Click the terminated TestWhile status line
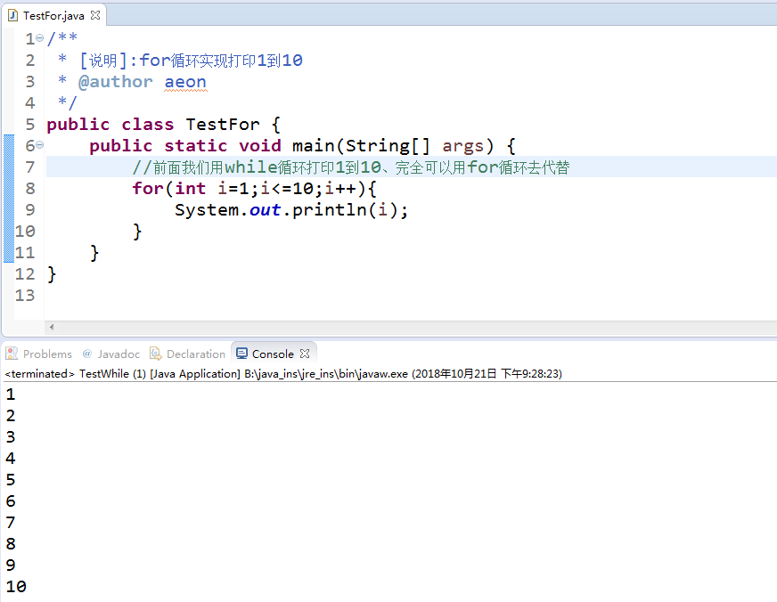Screen dimensions: 777x602 283,374
